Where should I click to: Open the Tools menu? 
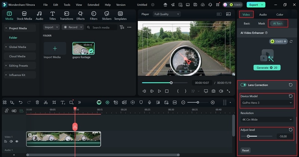67,5
